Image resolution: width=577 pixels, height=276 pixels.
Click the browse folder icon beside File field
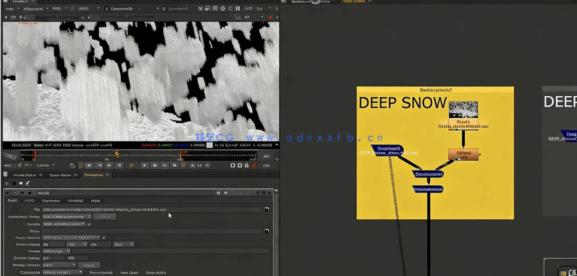[x=267, y=209]
